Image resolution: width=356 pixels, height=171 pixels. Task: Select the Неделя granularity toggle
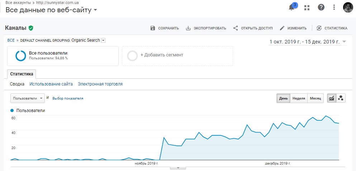(x=299, y=98)
